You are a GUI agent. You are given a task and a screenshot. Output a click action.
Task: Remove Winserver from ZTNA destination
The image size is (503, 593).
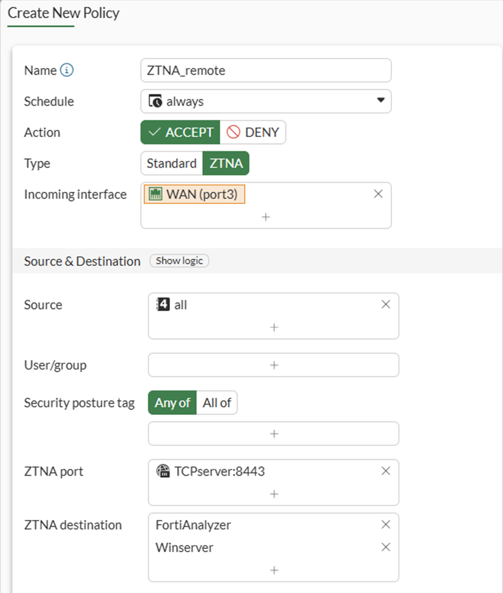coord(386,547)
